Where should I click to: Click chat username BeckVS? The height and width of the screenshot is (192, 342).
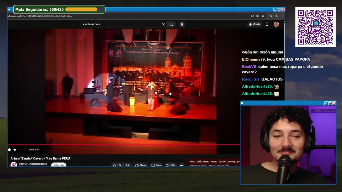pyautogui.click(x=250, y=67)
